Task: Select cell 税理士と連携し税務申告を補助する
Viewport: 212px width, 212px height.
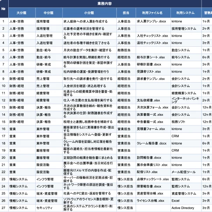Action: click(x=90, y=122)
